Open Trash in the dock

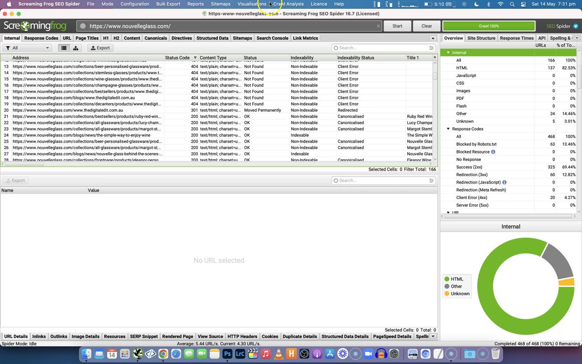[495, 354]
